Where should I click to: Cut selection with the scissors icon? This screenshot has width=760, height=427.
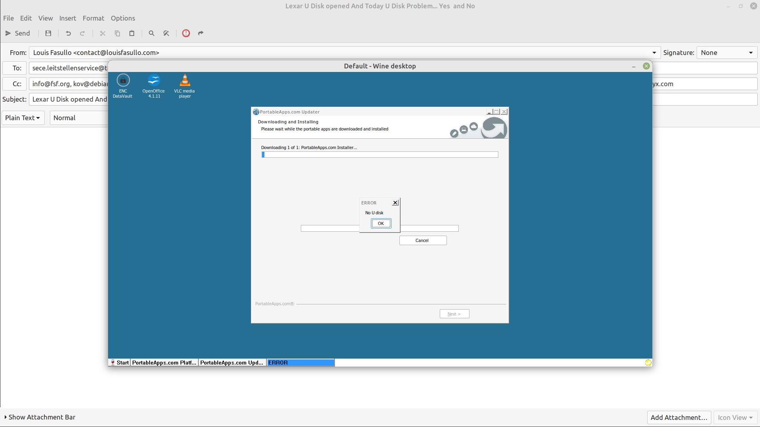click(103, 33)
